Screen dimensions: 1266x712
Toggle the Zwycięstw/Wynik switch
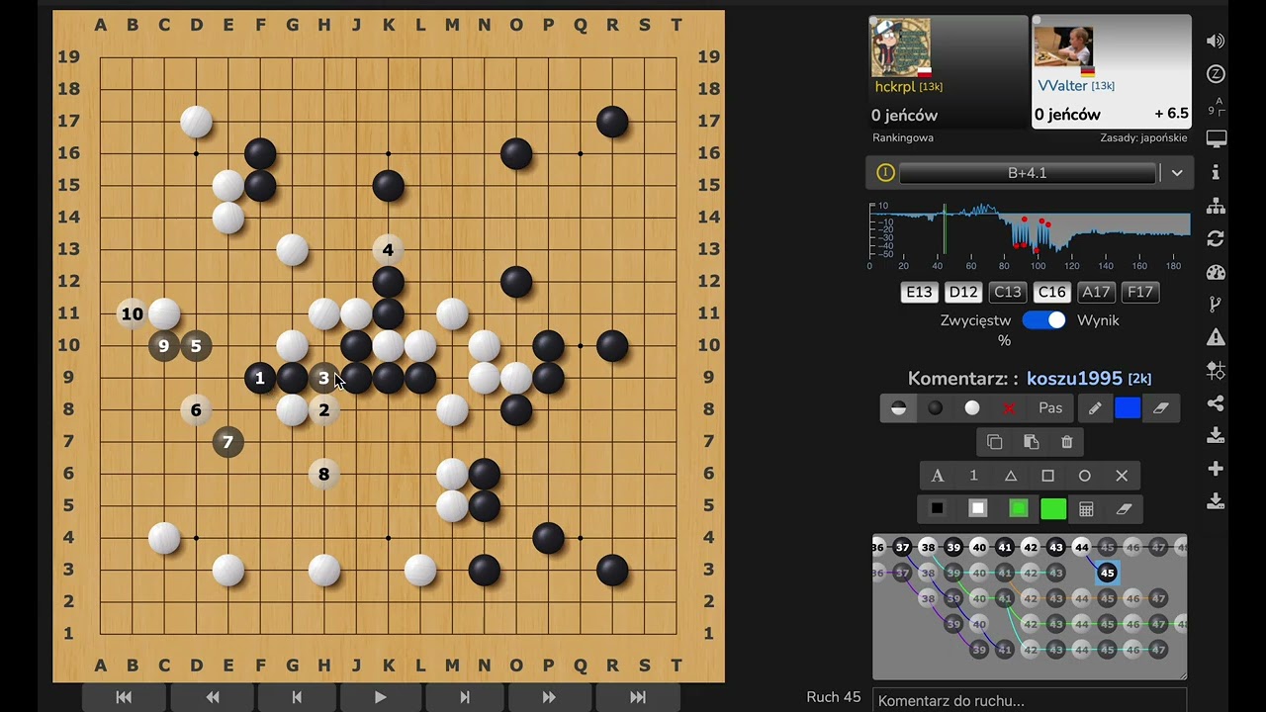point(1043,320)
